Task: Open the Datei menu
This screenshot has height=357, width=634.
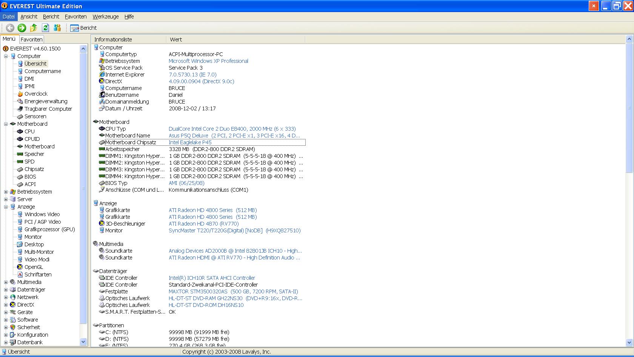Action: point(9,17)
